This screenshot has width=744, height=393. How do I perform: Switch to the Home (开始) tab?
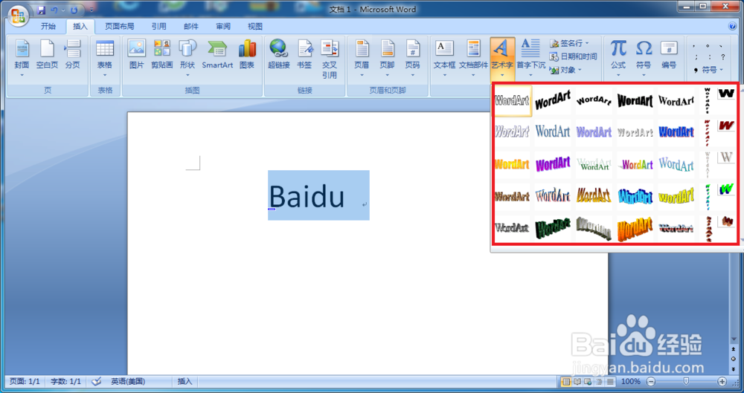pyautogui.click(x=48, y=27)
